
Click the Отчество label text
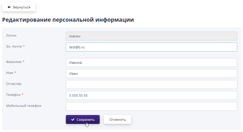tap(14, 84)
